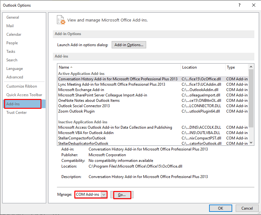Image resolution: width=261 pixels, height=215 pixels.
Task: Open the Manage COM Add-ins dropdown
Action: pyautogui.click(x=91, y=194)
